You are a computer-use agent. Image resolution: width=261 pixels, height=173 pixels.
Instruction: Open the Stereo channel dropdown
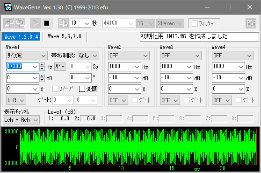tap(170, 23)
